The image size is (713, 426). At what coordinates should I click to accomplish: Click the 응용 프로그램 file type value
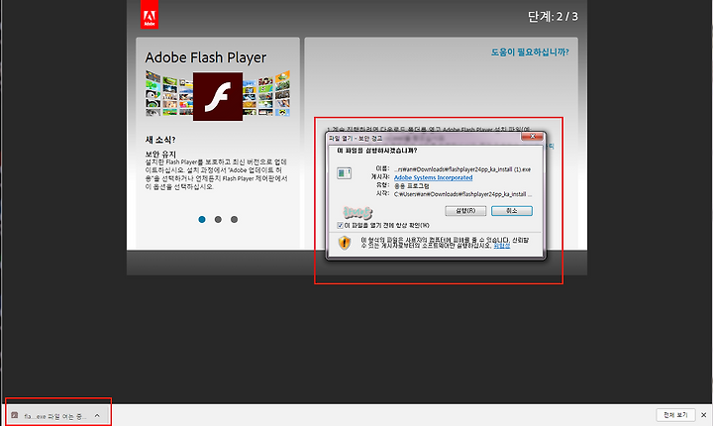coord(411,185)
